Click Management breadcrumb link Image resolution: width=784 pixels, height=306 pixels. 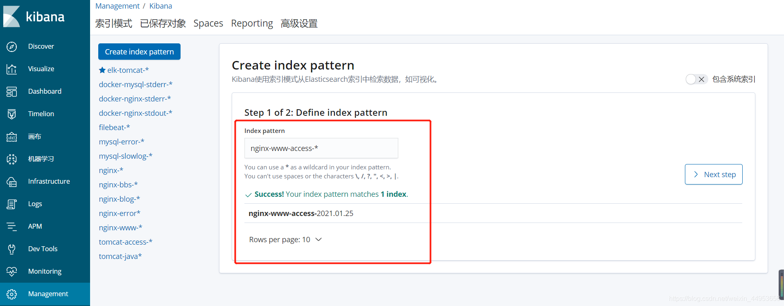click(x=117, y=6)
